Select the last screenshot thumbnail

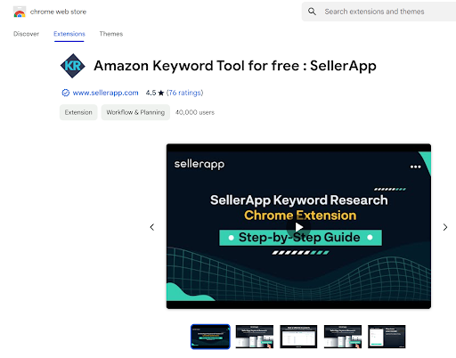pyautogui.click(x=387, y=337)
